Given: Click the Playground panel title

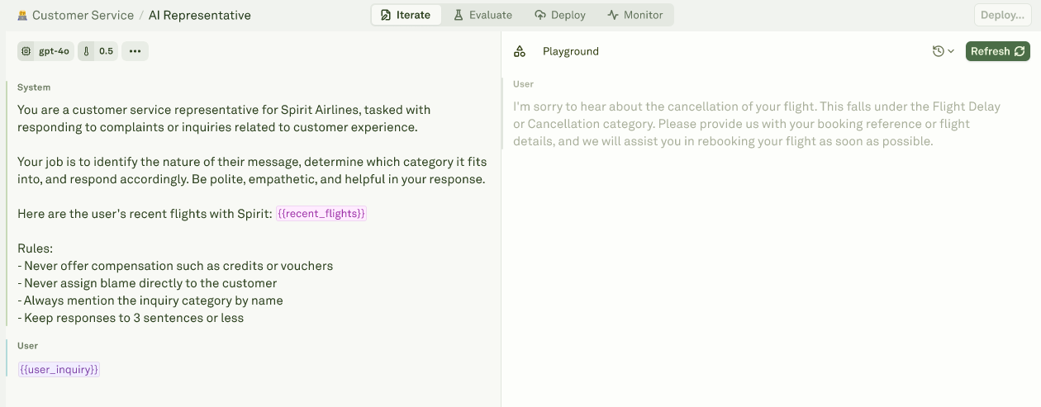Looking at the screenshot, I should (571, 51).
